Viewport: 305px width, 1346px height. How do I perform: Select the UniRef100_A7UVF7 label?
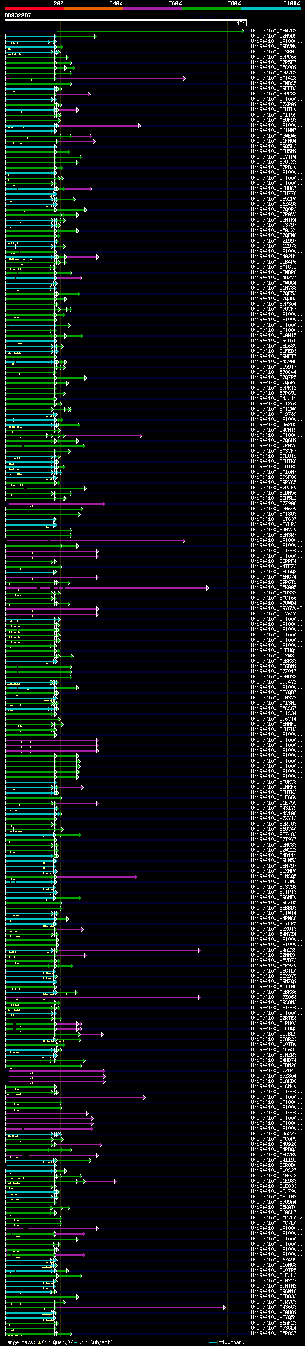pos(274,309)
